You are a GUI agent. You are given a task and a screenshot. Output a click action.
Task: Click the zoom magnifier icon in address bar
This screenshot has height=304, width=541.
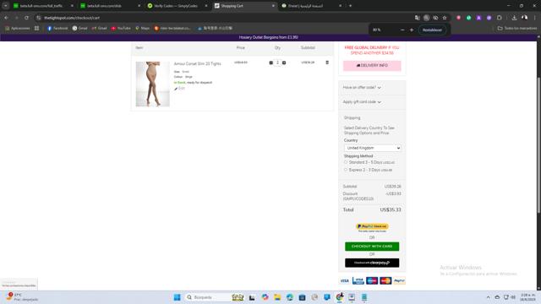tap(426, 18)
